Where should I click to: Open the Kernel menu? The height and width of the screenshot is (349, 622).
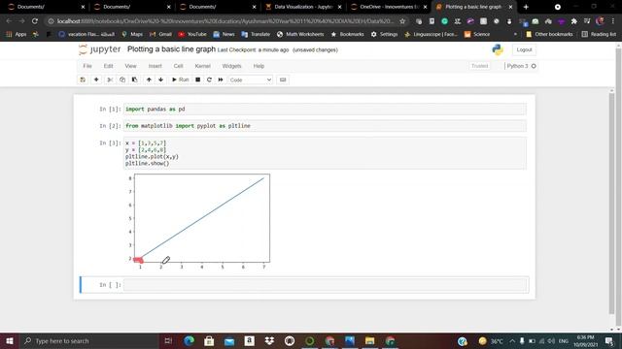coord(202,66)
